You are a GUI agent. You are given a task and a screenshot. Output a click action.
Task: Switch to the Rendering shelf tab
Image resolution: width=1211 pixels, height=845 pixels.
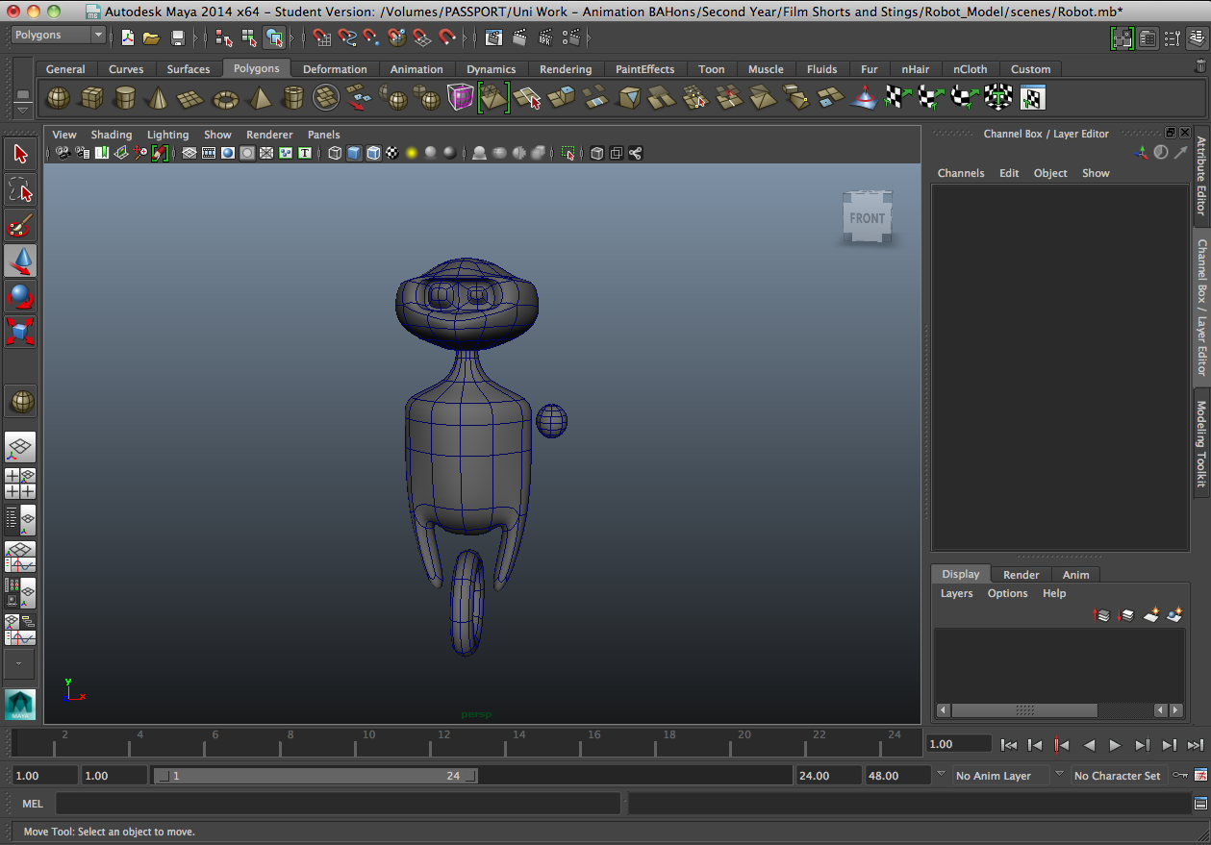[566, 68]
